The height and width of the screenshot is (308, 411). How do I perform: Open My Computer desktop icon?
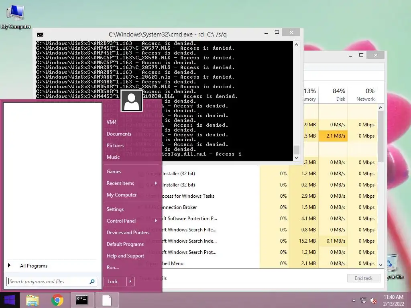tap(16, 16)
